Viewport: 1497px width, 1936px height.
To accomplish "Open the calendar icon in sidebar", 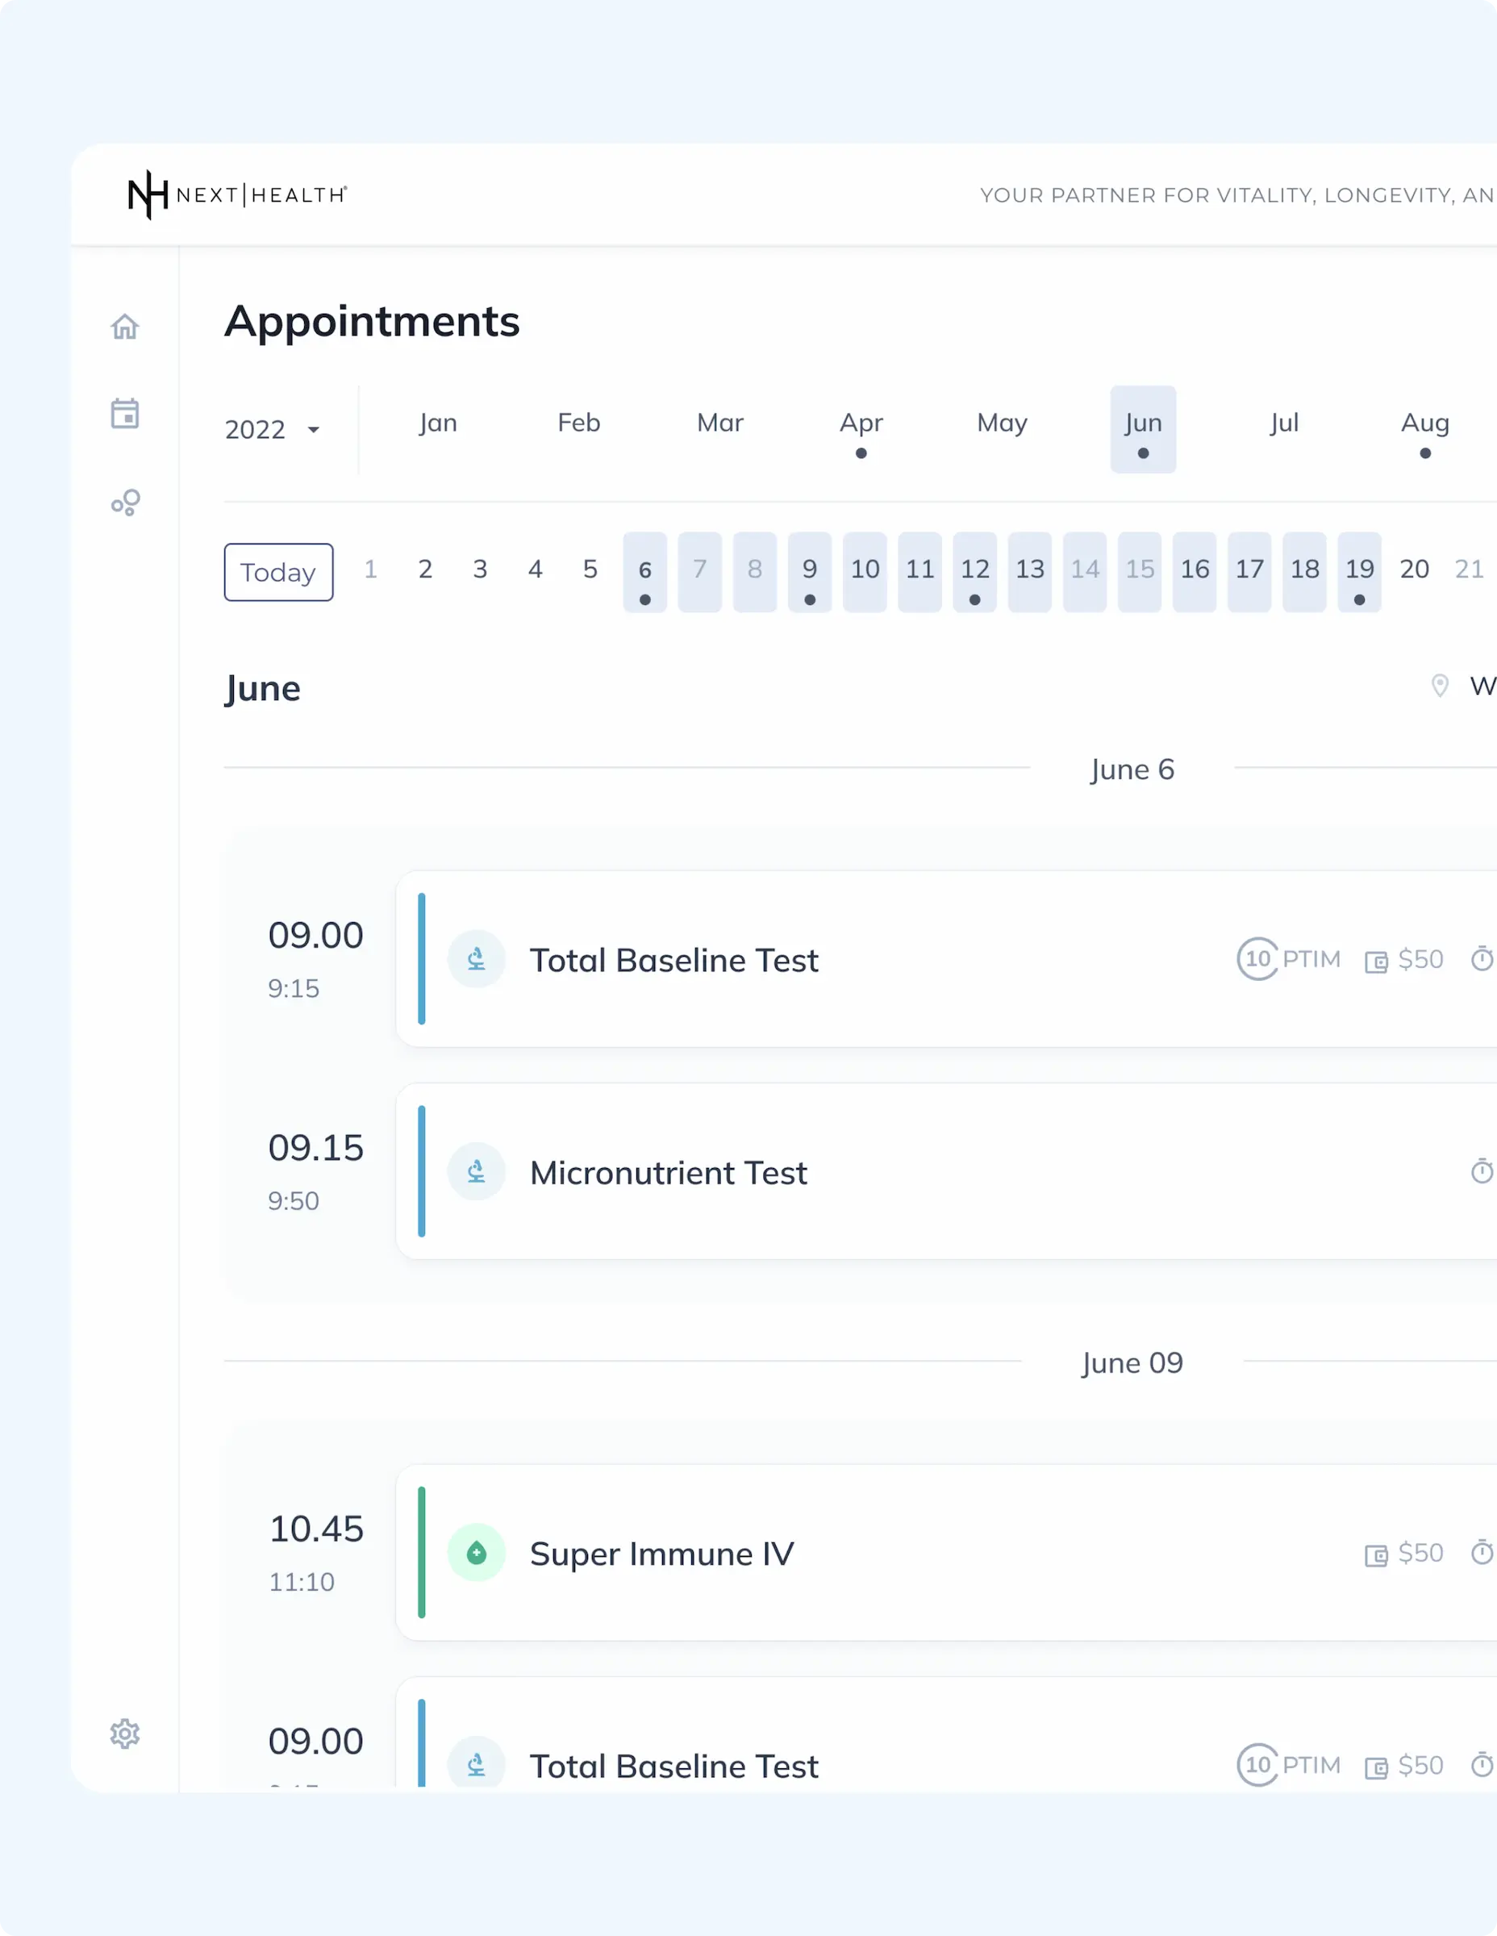I will click(125, 413).
